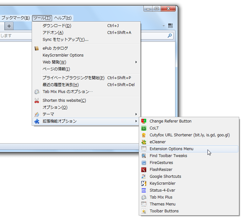Select 拡張機能オプション menu entry
242x218 pixels.
(86, 121)
